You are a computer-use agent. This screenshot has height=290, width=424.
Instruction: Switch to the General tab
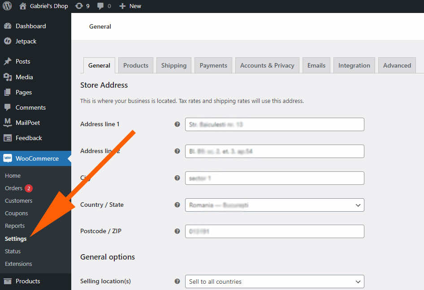click(x=99, y=65)
